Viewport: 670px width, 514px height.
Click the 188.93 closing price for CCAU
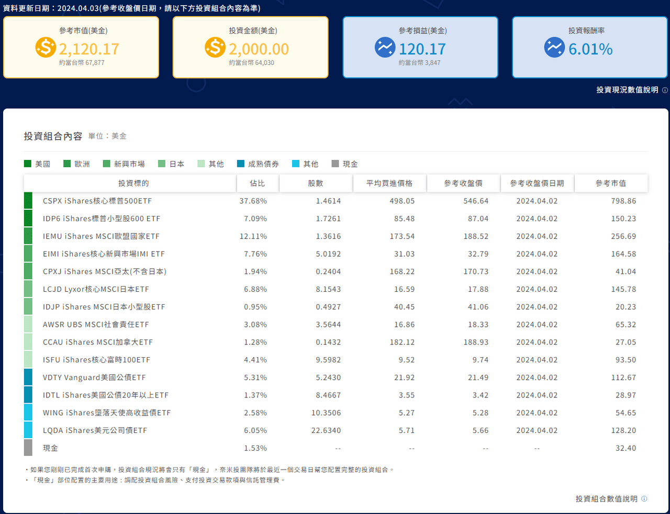476,342
